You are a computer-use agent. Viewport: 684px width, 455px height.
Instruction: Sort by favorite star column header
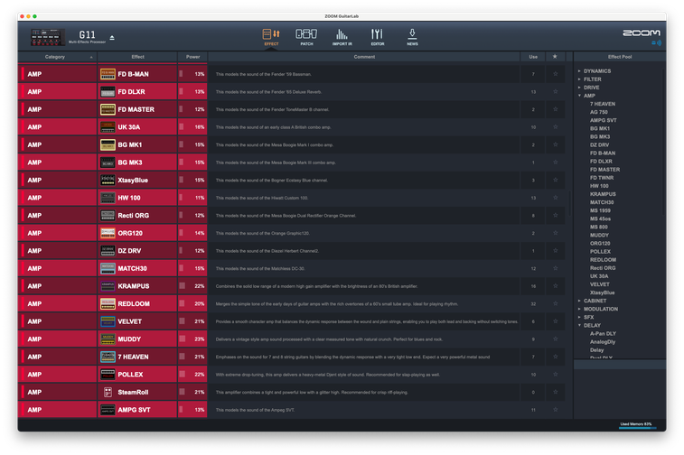(x=555, y=57)
